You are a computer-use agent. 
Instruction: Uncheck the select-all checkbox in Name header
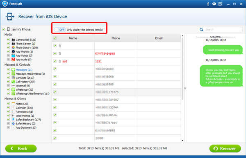pyautogui.click(x=55, y=38)
